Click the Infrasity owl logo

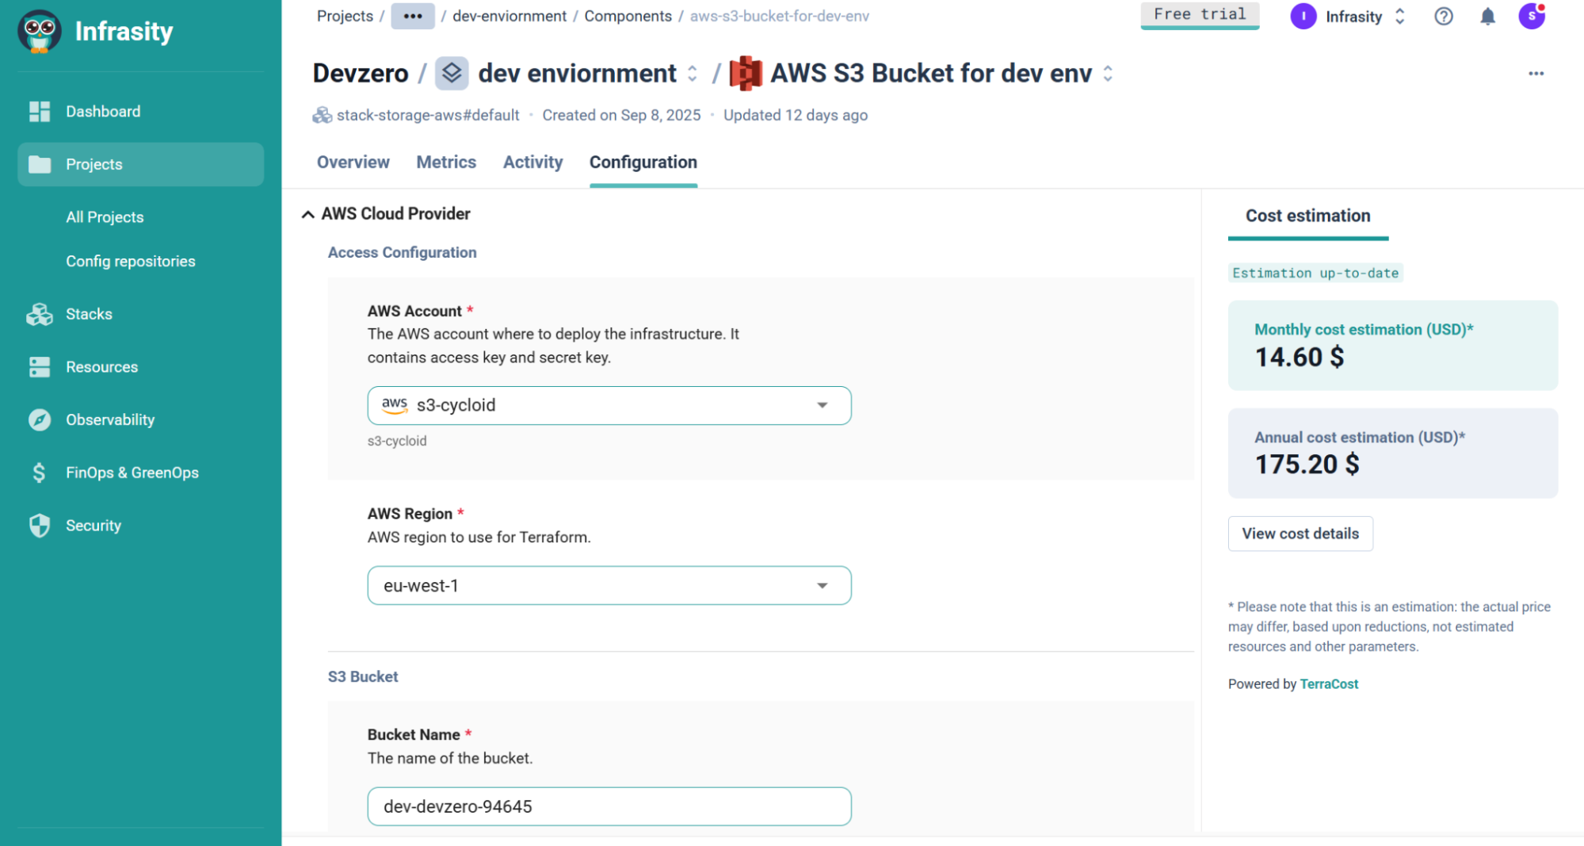point(39,31)
